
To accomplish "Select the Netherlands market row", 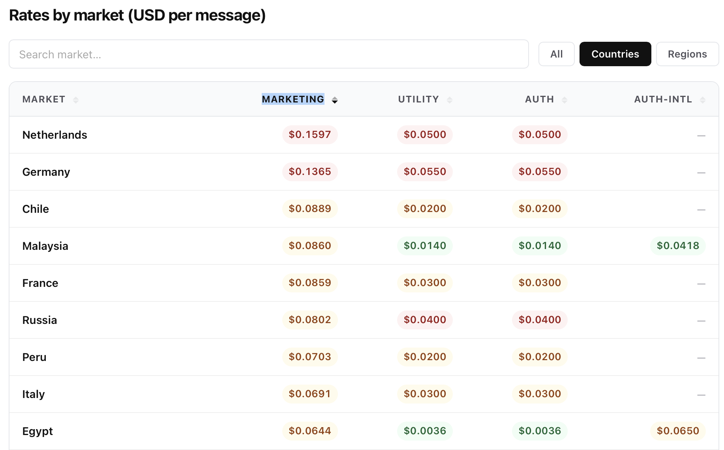I will click(x=55, y=134).
